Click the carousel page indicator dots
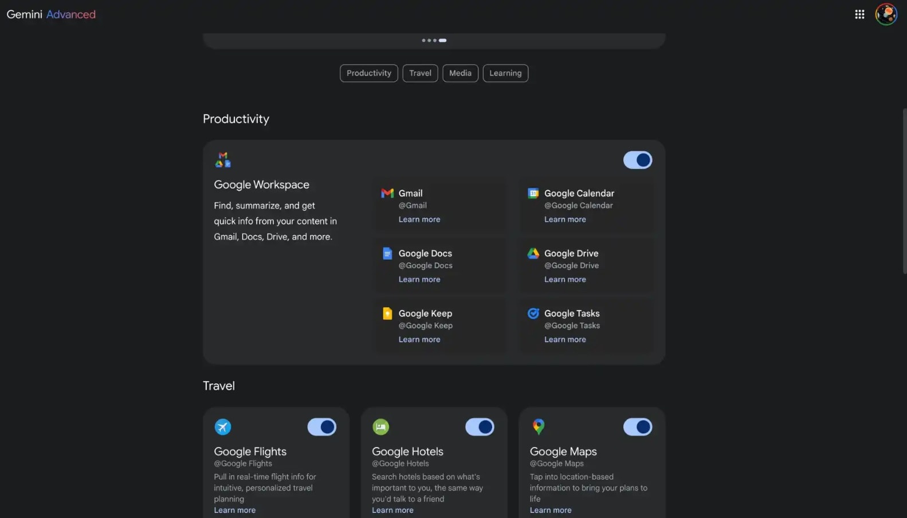The height and width of the screenshot is (518, 907). coord(434,40)
